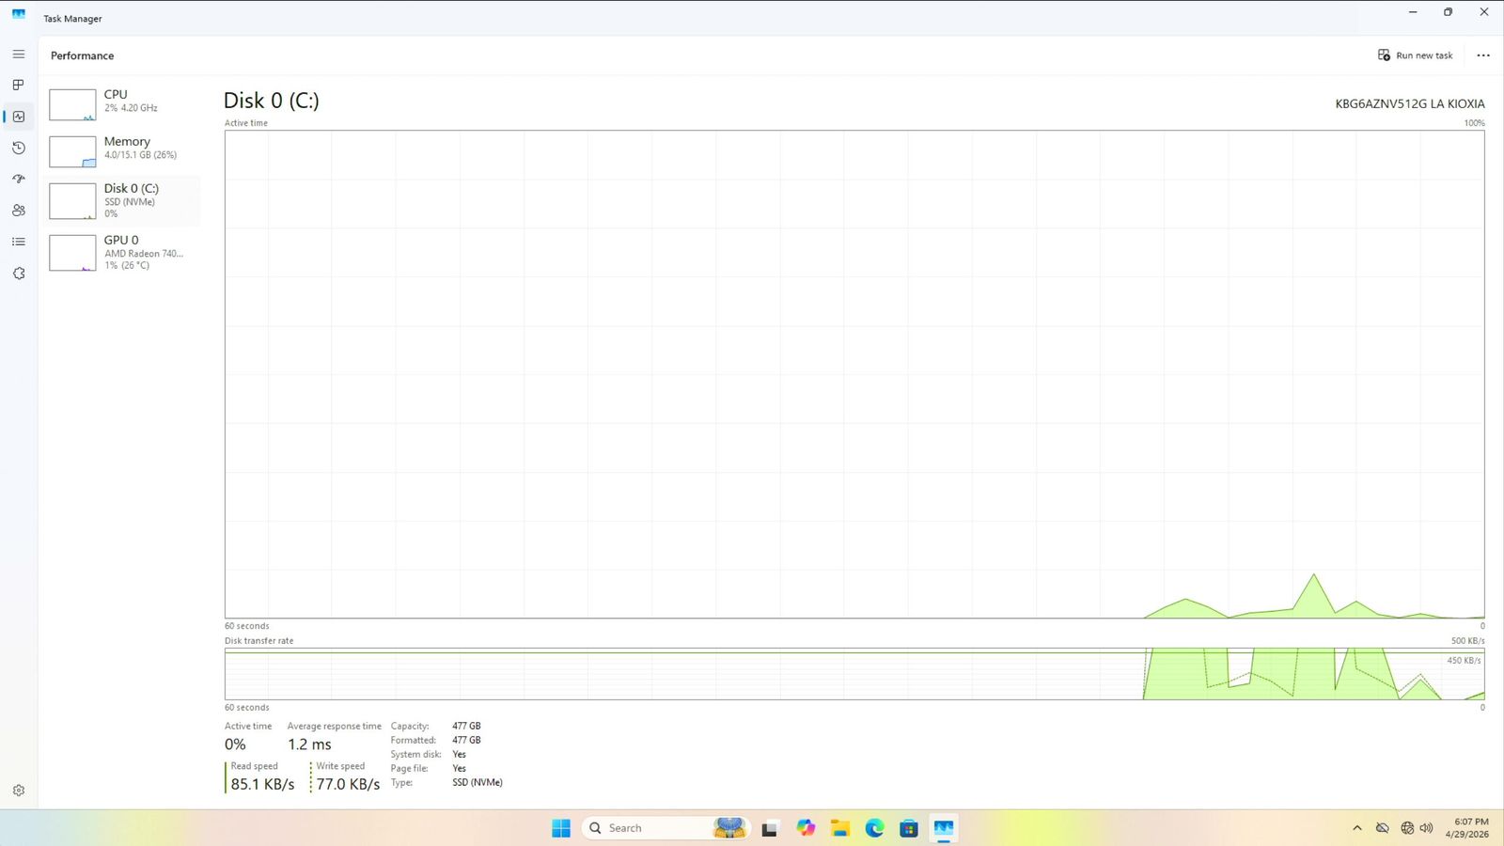Select Disk 0 (C:) in the list
The width and height of the screenshot is (1504, 846).
pos(124,200)
